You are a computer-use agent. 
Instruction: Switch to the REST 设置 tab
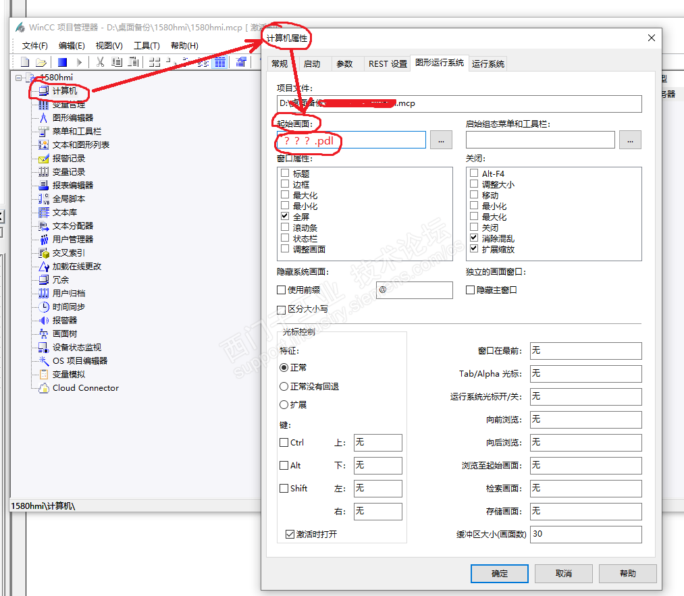(388, 64)
